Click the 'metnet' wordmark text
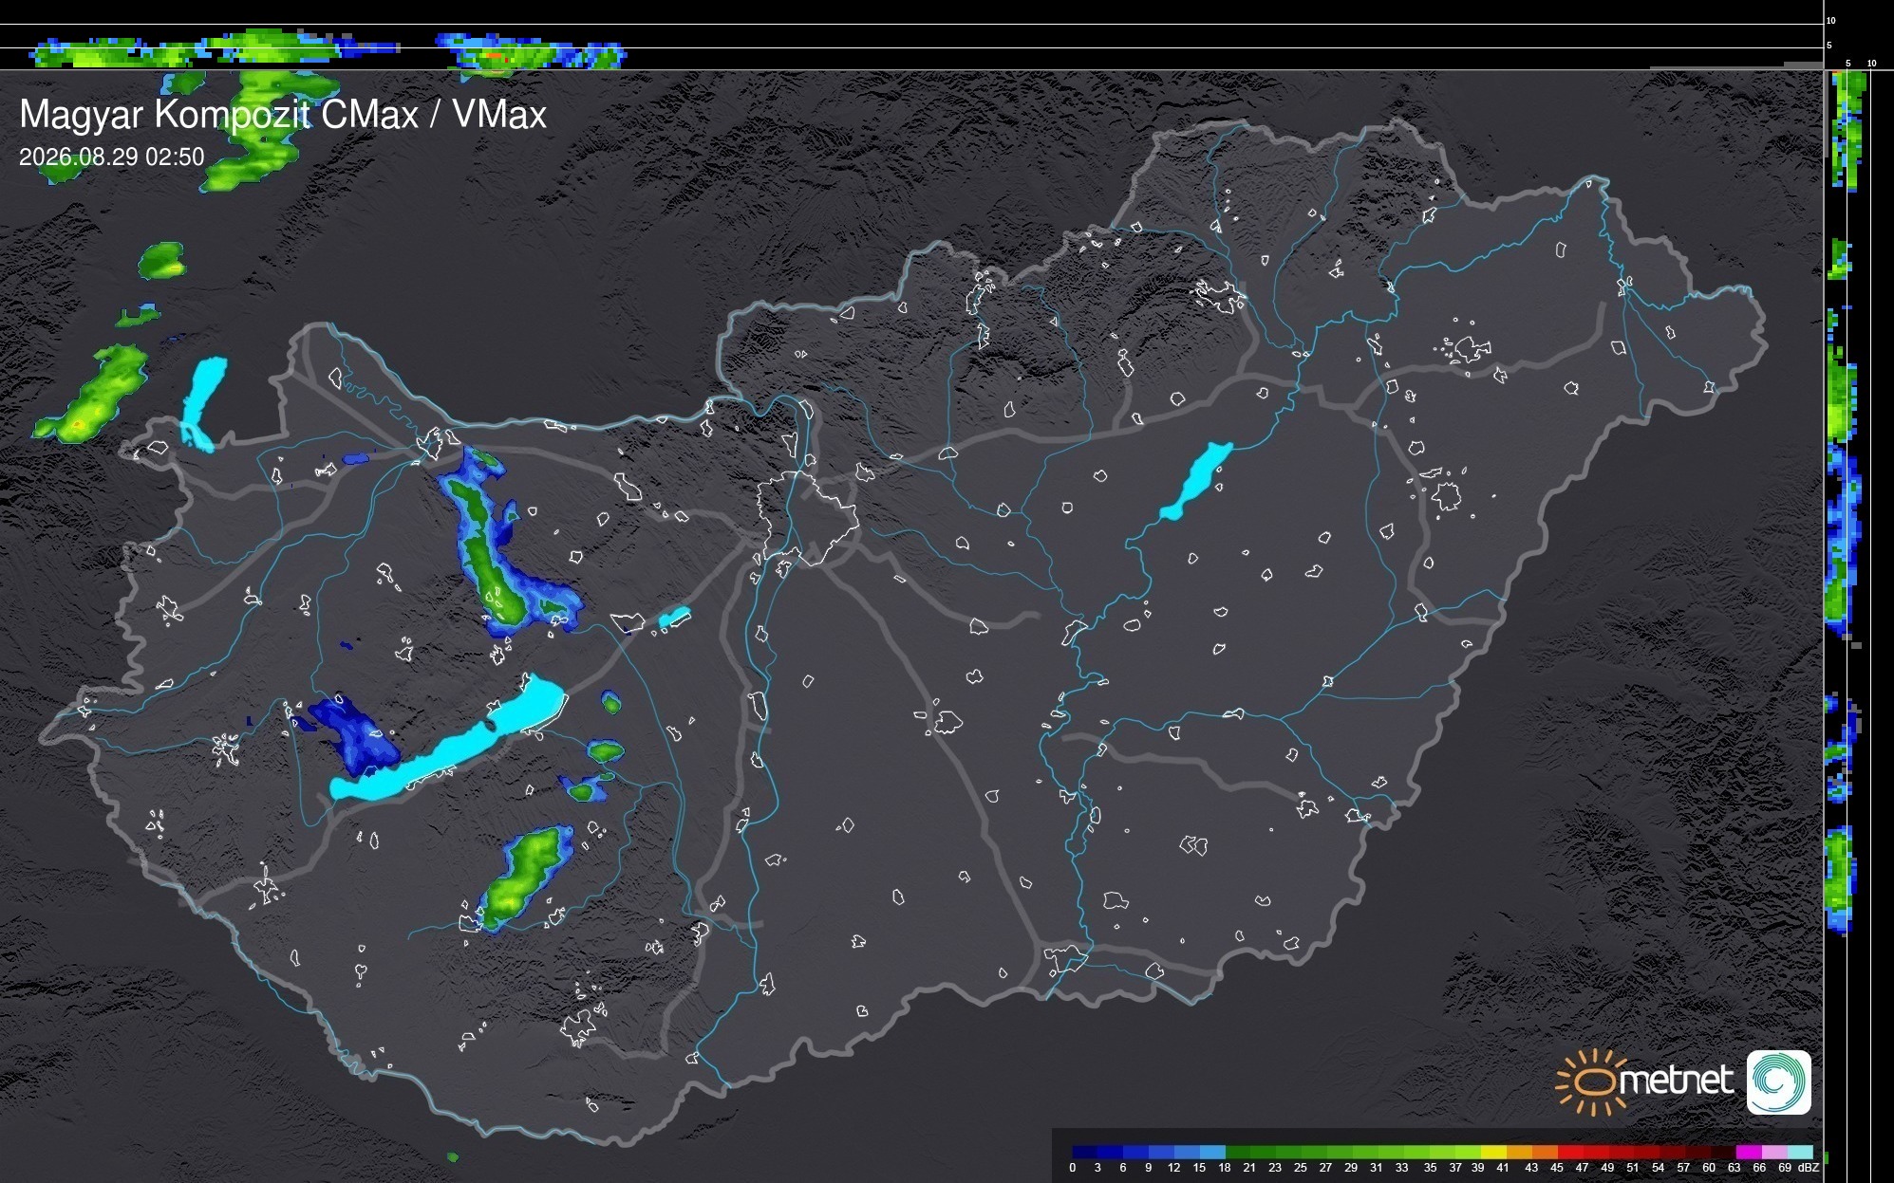The width and height of the screenshot is (1894, 1183). click(x=1676, y=1081)
